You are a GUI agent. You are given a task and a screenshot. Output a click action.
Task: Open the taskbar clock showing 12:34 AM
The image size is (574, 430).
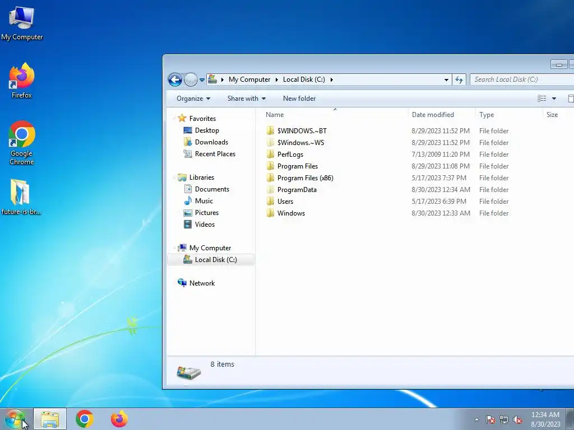pyautogui.click(x=545, y=419)
